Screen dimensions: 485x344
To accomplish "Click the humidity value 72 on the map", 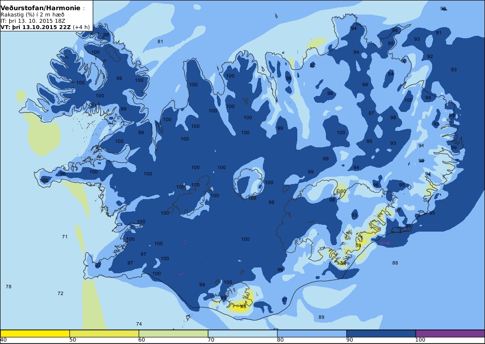I will (x=60, y=293).
